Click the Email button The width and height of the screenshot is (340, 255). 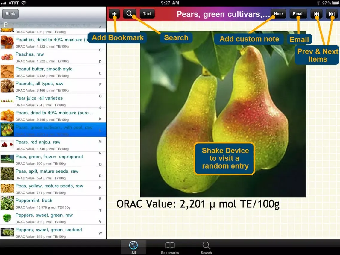coord(298,14)
